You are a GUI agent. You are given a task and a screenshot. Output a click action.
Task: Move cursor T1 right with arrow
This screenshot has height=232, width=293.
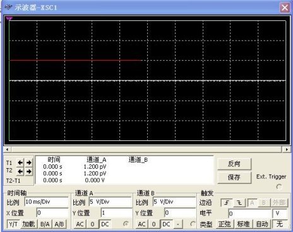pos(29,162)
